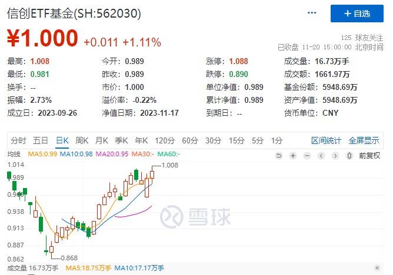Click 振幅 value 2.73%
Screen dimensions: 393x275
click(x=41, y=100)
